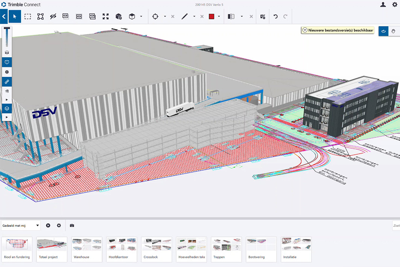Open the cube with clock icon
This screenshot has width=400, height=267.
click(119, 17)
